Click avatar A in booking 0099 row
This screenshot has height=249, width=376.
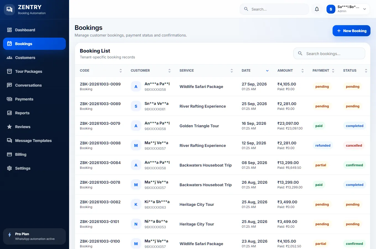[136, 87]
